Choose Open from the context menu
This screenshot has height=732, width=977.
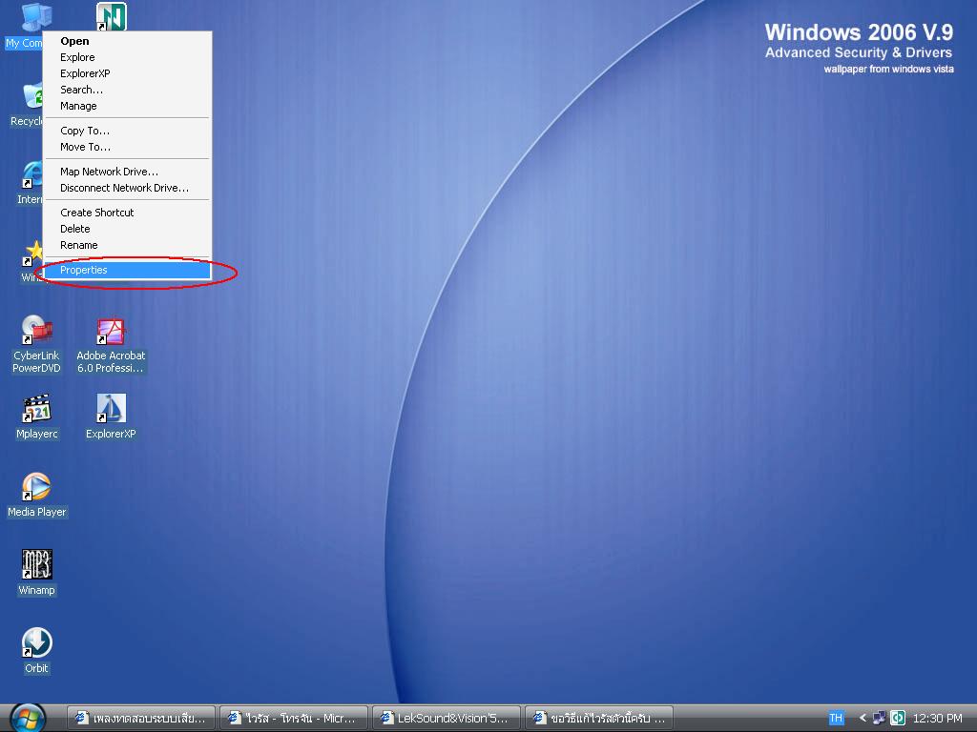coord(127,41)
